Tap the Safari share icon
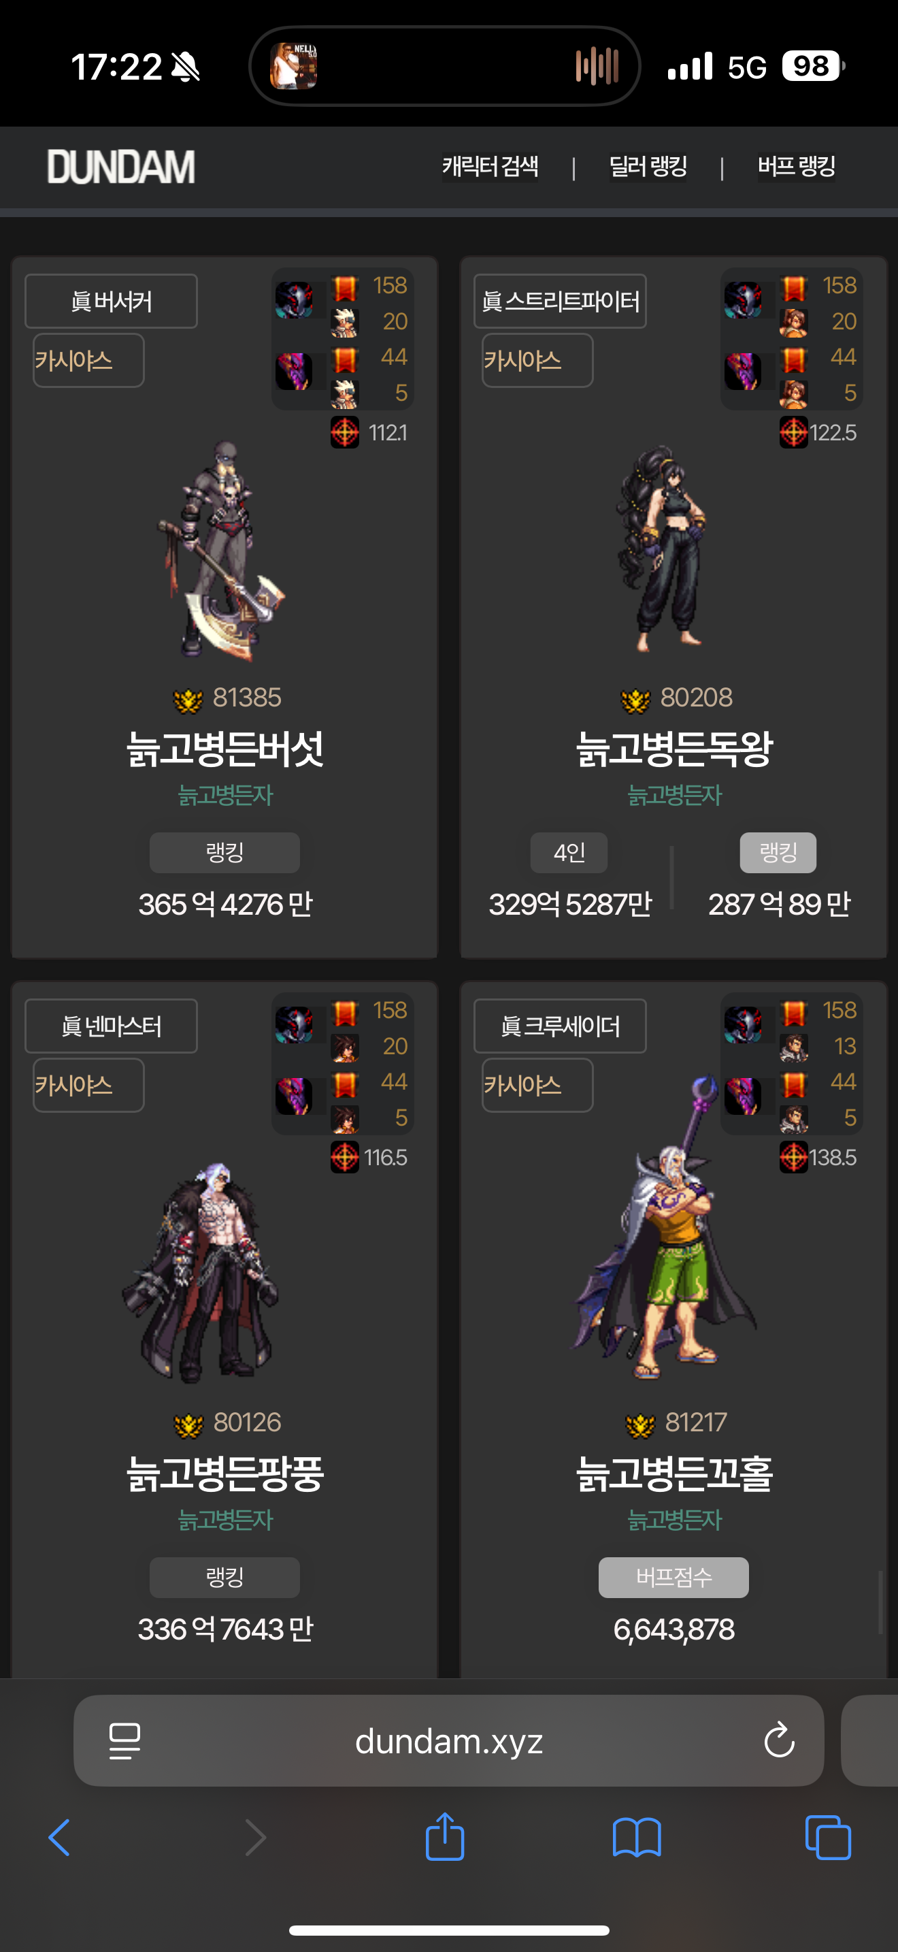Image resolution: width=898 pixels, height=1952 pixels. (x=444, y=1836)
